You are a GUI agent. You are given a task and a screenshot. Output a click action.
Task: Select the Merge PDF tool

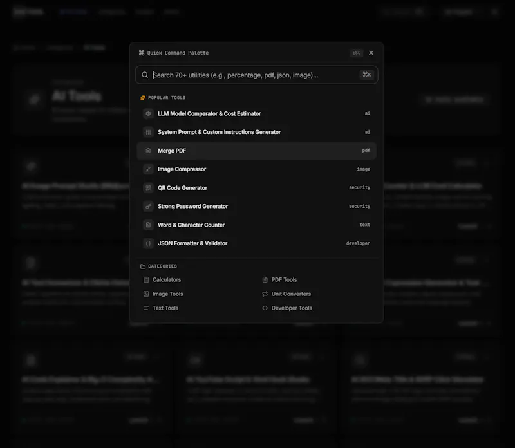coord(256,151)
